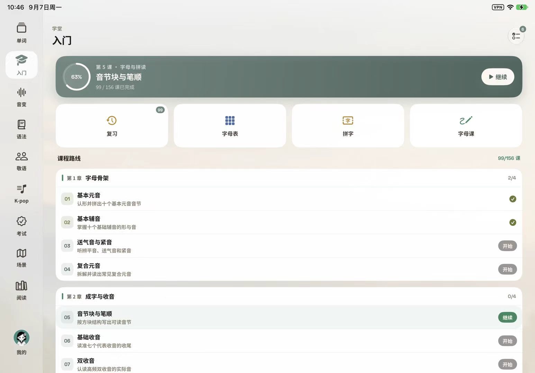Open the 阅读 library section

[21, 290]
